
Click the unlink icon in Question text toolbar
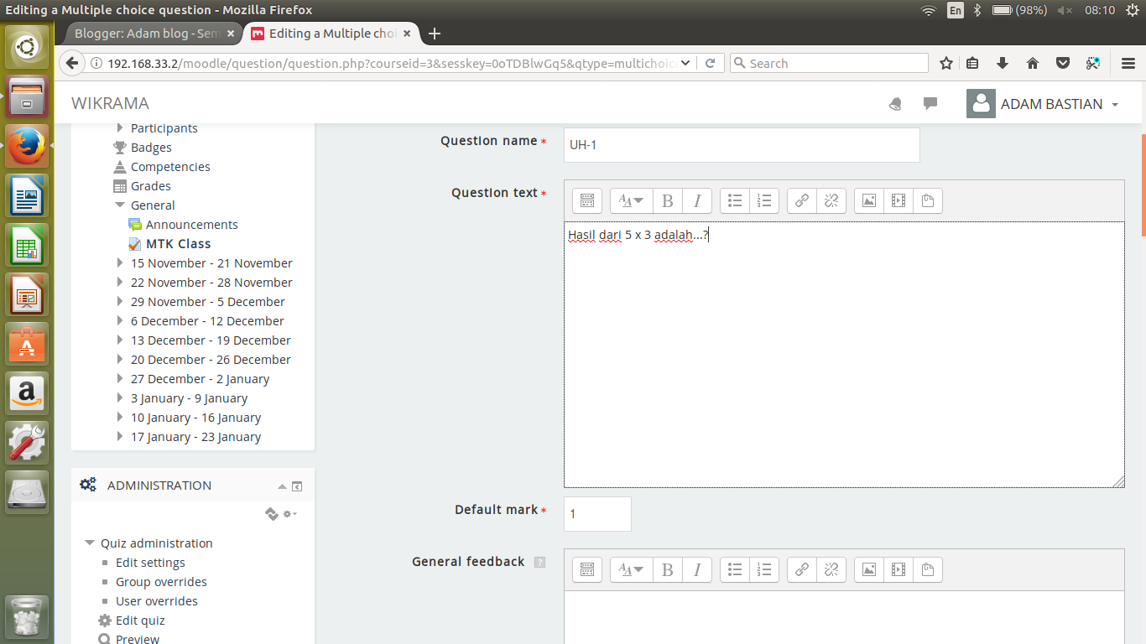tap(831, 200)
